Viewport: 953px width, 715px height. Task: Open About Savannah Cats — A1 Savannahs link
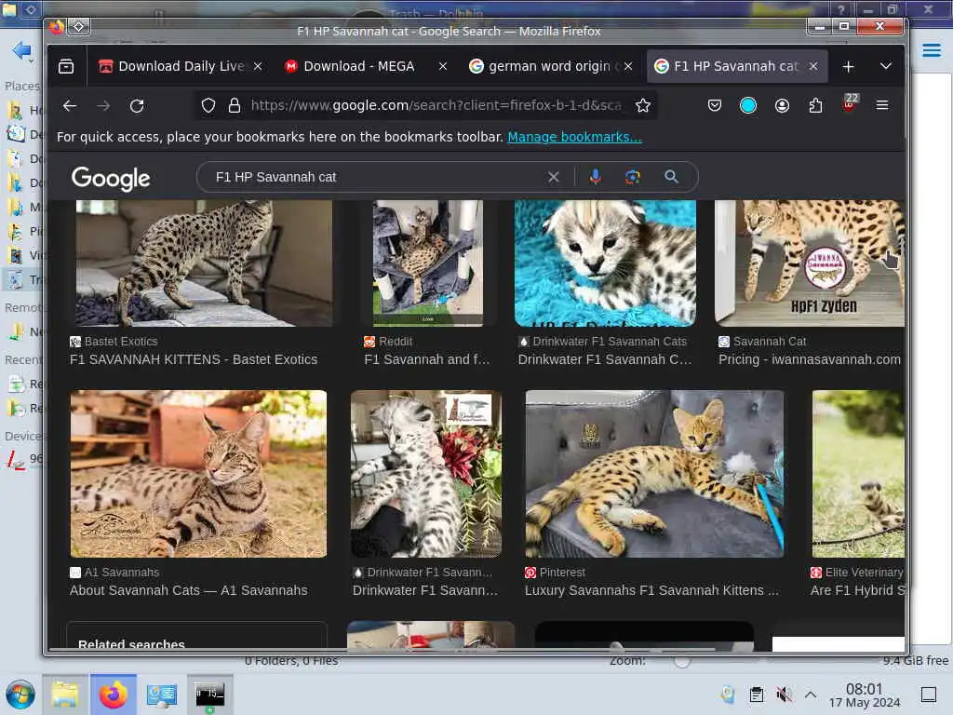point(188,590)
